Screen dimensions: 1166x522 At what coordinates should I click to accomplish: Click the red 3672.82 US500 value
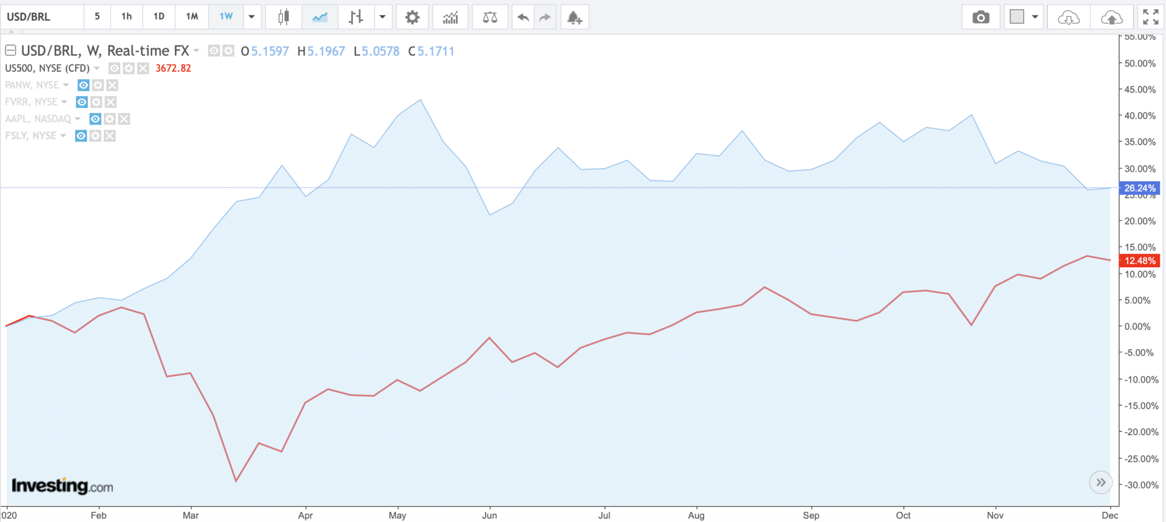(x=173, y=68)
